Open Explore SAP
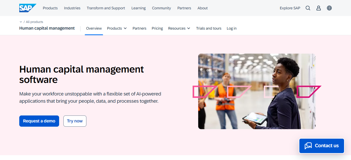 coord(290,8)
